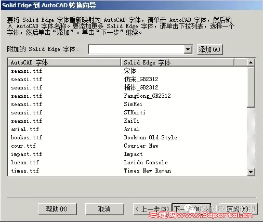The image size is (263, 222).
Task: Click the Bookman Old Style font entry
Action: pyautogui.click(x=150, y=137)
